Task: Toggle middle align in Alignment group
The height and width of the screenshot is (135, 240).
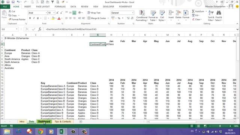Action: [x=70, y=13]
